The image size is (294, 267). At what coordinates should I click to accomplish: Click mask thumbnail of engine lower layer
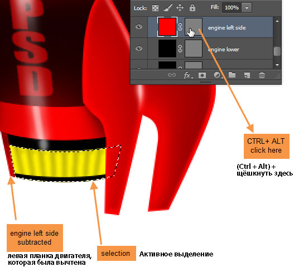tap(194, 48)
